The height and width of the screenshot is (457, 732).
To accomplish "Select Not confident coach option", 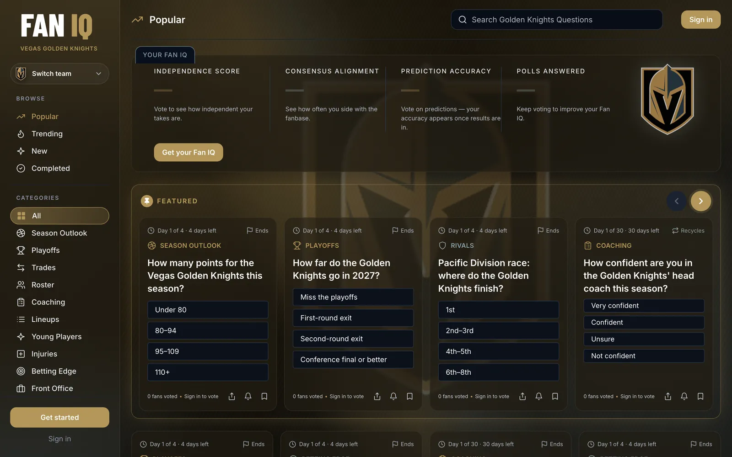I will [644, 356].
